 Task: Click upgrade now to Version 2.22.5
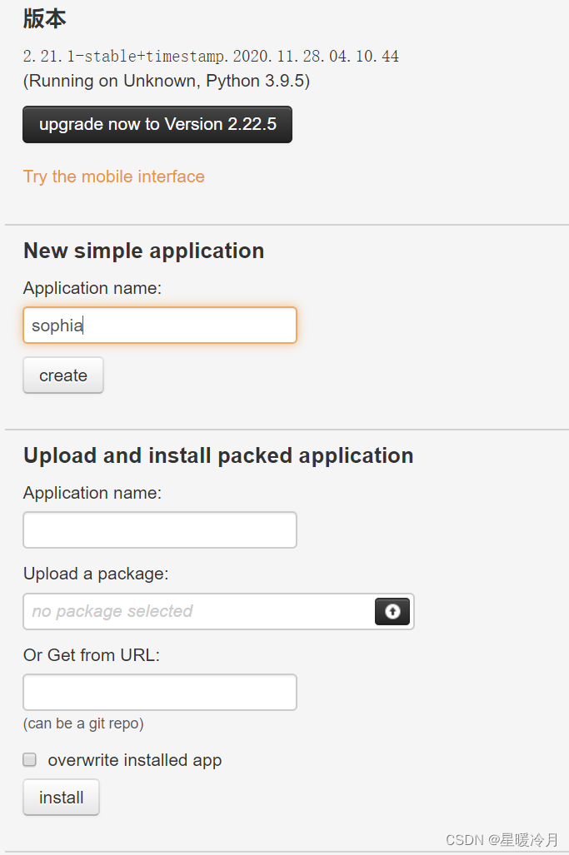click(x=157, y=125)
